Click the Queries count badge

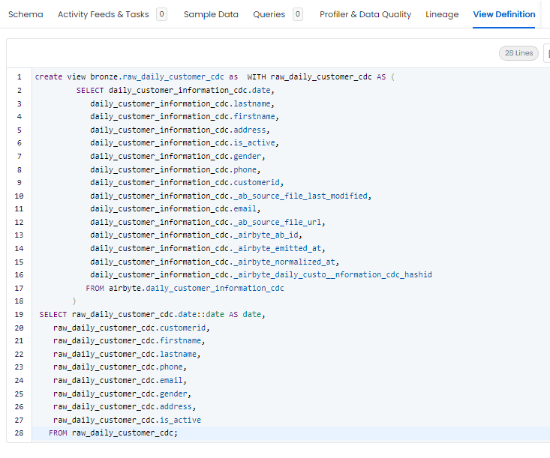point(298,14)
